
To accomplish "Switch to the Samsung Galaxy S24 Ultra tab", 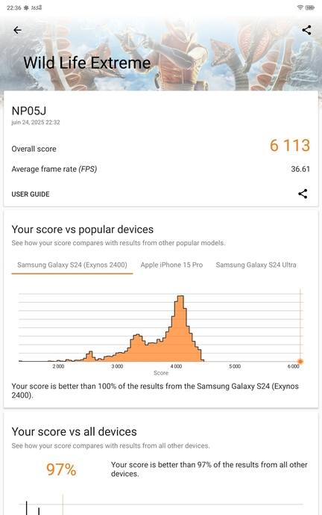I will 256,265.
